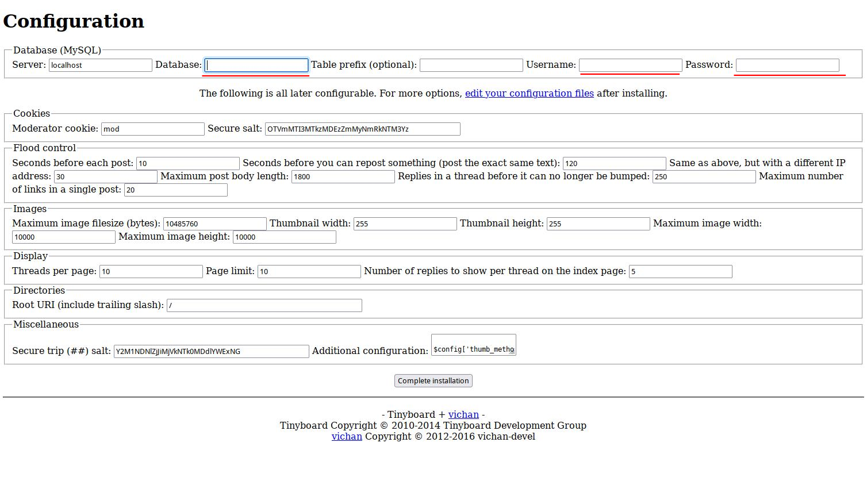Screen dimensions: 867x481
Task: Click the Complete installation button
Action: click(434, 380)
